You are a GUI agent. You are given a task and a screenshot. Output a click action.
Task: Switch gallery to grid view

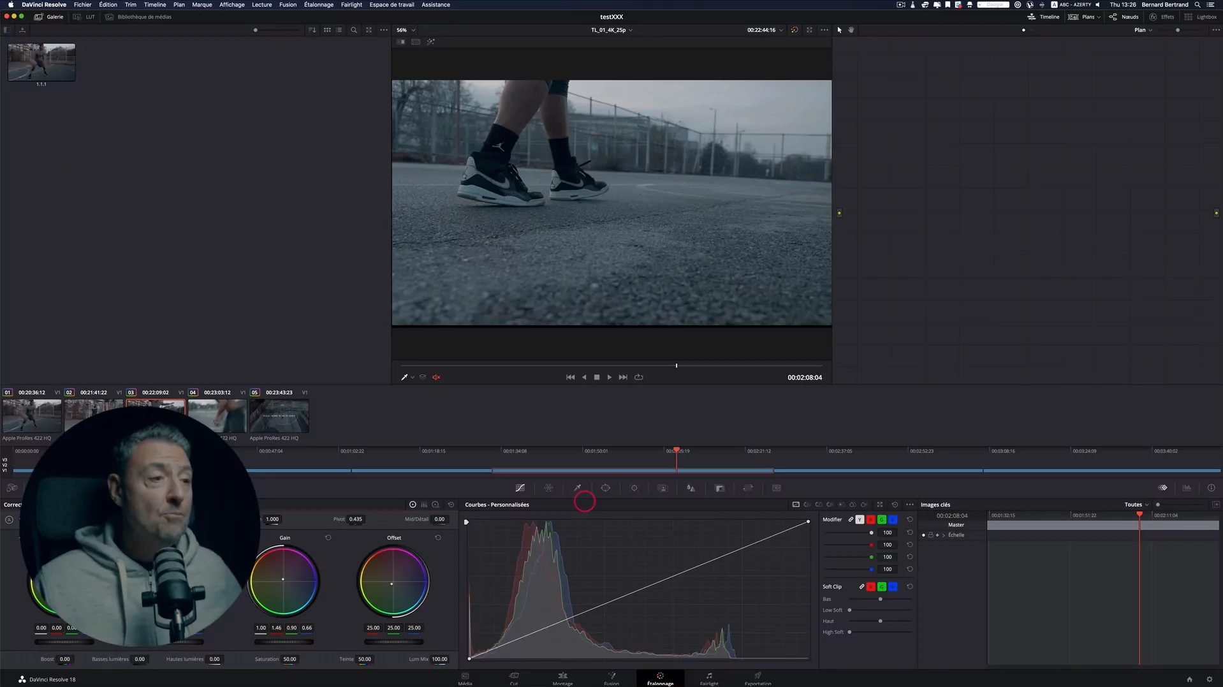[327, 30]
